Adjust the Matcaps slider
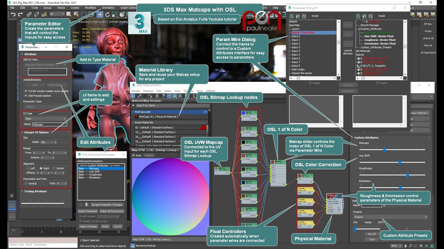Image resolution: width=444 pixels, height=249 pixels. (x=384, y=149)
